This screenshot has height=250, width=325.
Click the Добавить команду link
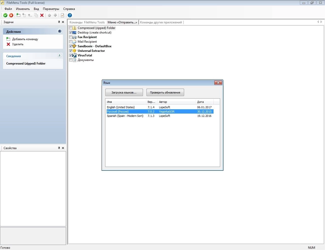coord(25,39)
